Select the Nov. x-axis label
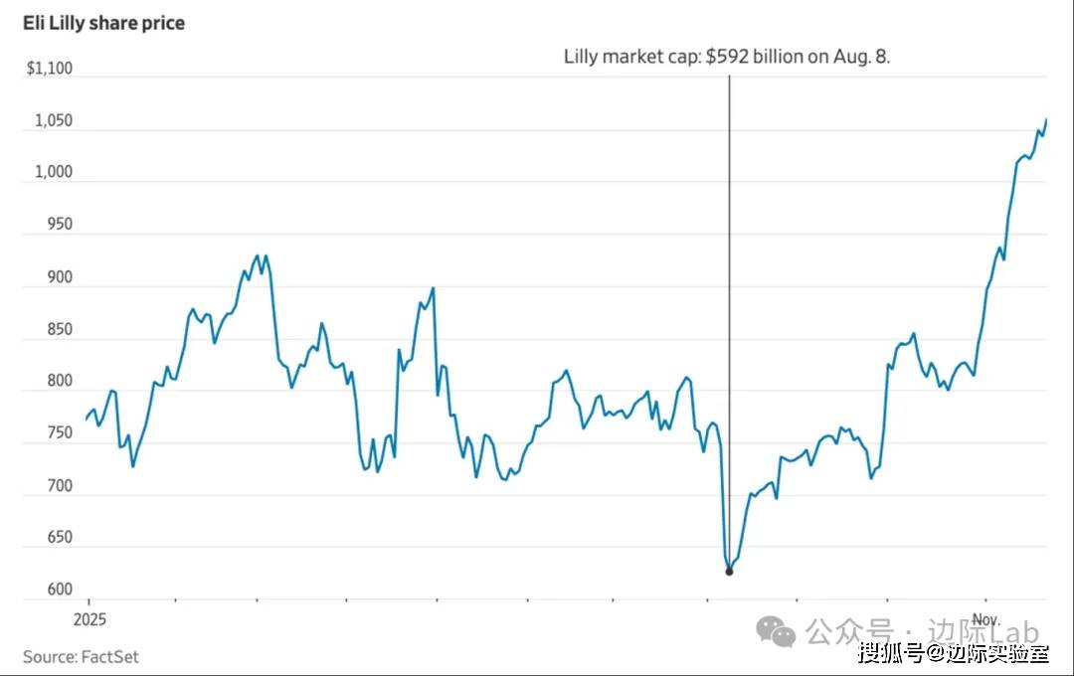 click(x=985, y=617)
